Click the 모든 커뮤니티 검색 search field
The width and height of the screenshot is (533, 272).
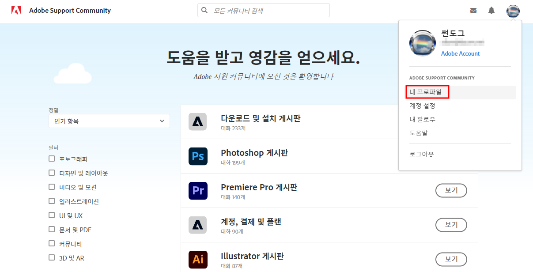263,10
